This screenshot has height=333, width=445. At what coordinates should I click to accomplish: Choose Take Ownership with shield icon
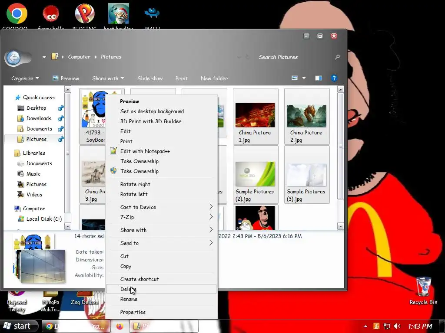pyautogui.click(x=161, y=171)
